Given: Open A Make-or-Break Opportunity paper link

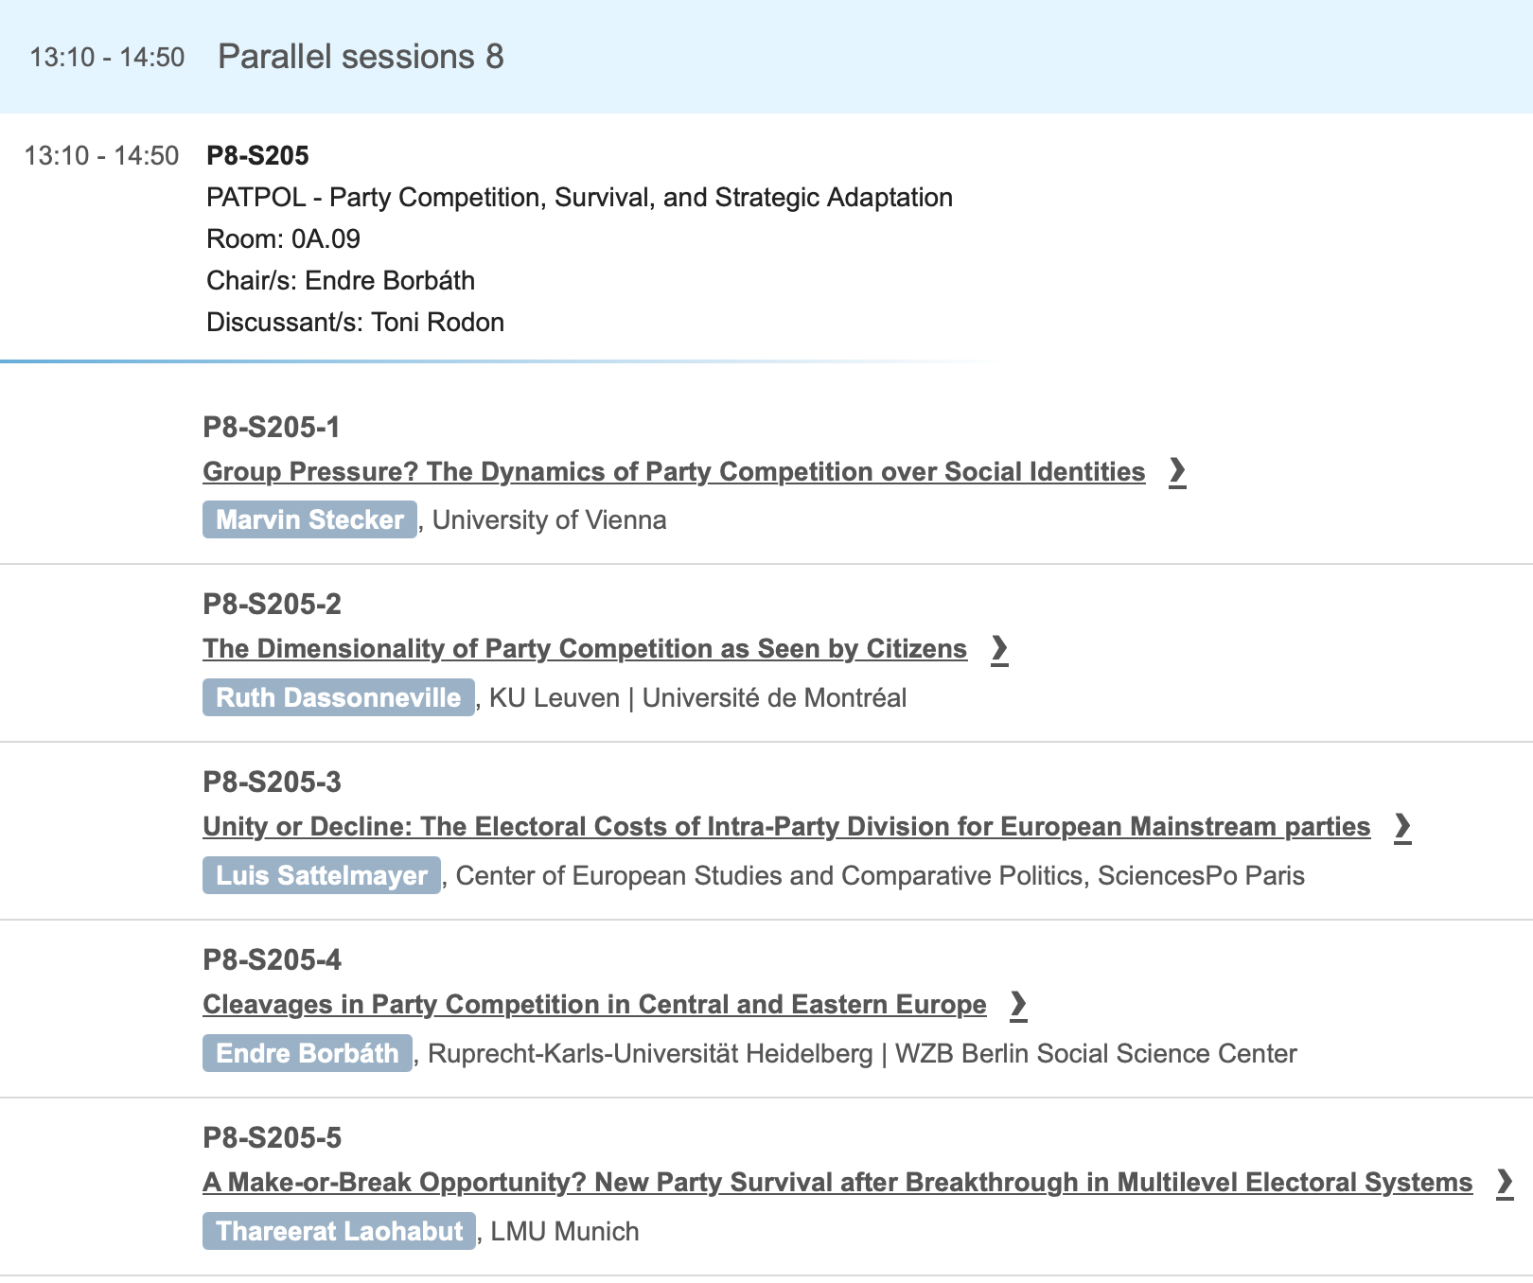Looking at the screenshot, I should tap(837, 1183).
